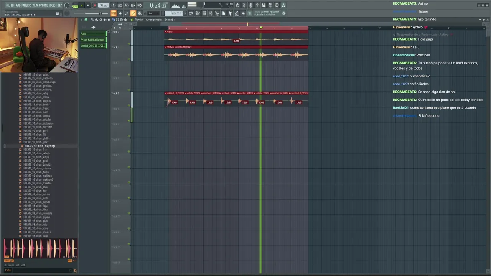
Task: Click the Piano audio clip on Track 1
Action: [236, 38]
